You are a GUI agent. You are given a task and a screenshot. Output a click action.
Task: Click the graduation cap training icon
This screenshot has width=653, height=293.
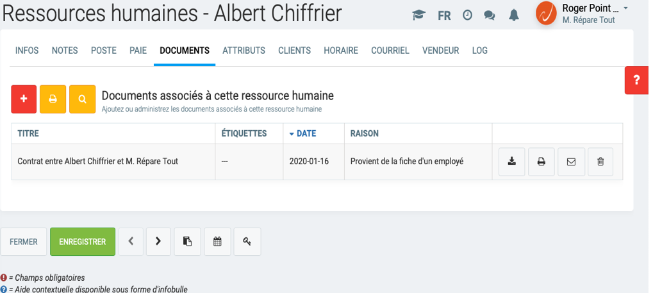(419, 15)
